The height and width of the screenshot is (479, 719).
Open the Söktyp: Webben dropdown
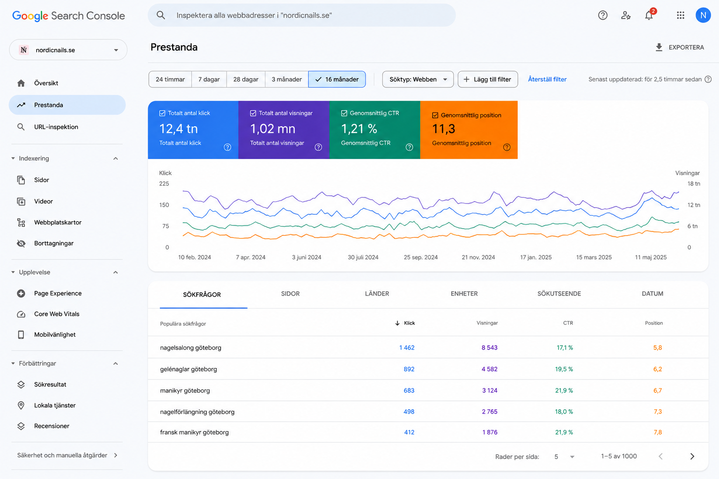418,80
